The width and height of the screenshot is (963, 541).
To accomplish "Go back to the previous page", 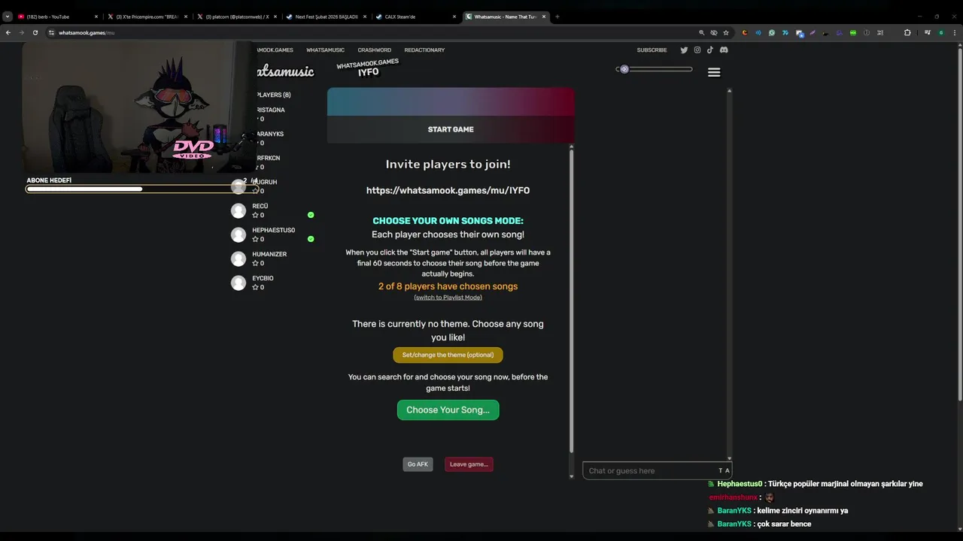I will [8, 33].
